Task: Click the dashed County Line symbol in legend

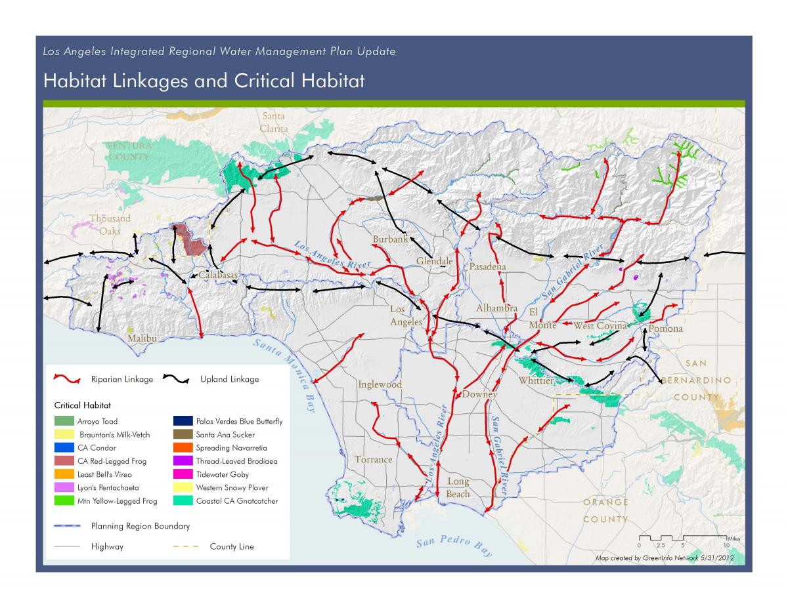Action: click(x=186, y=546)
